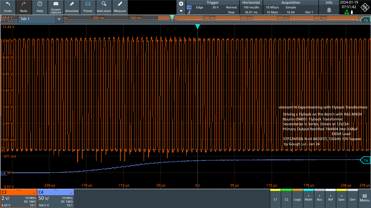
Task: Click the cyan trigger position marker above grid
Action: [198, 27]
